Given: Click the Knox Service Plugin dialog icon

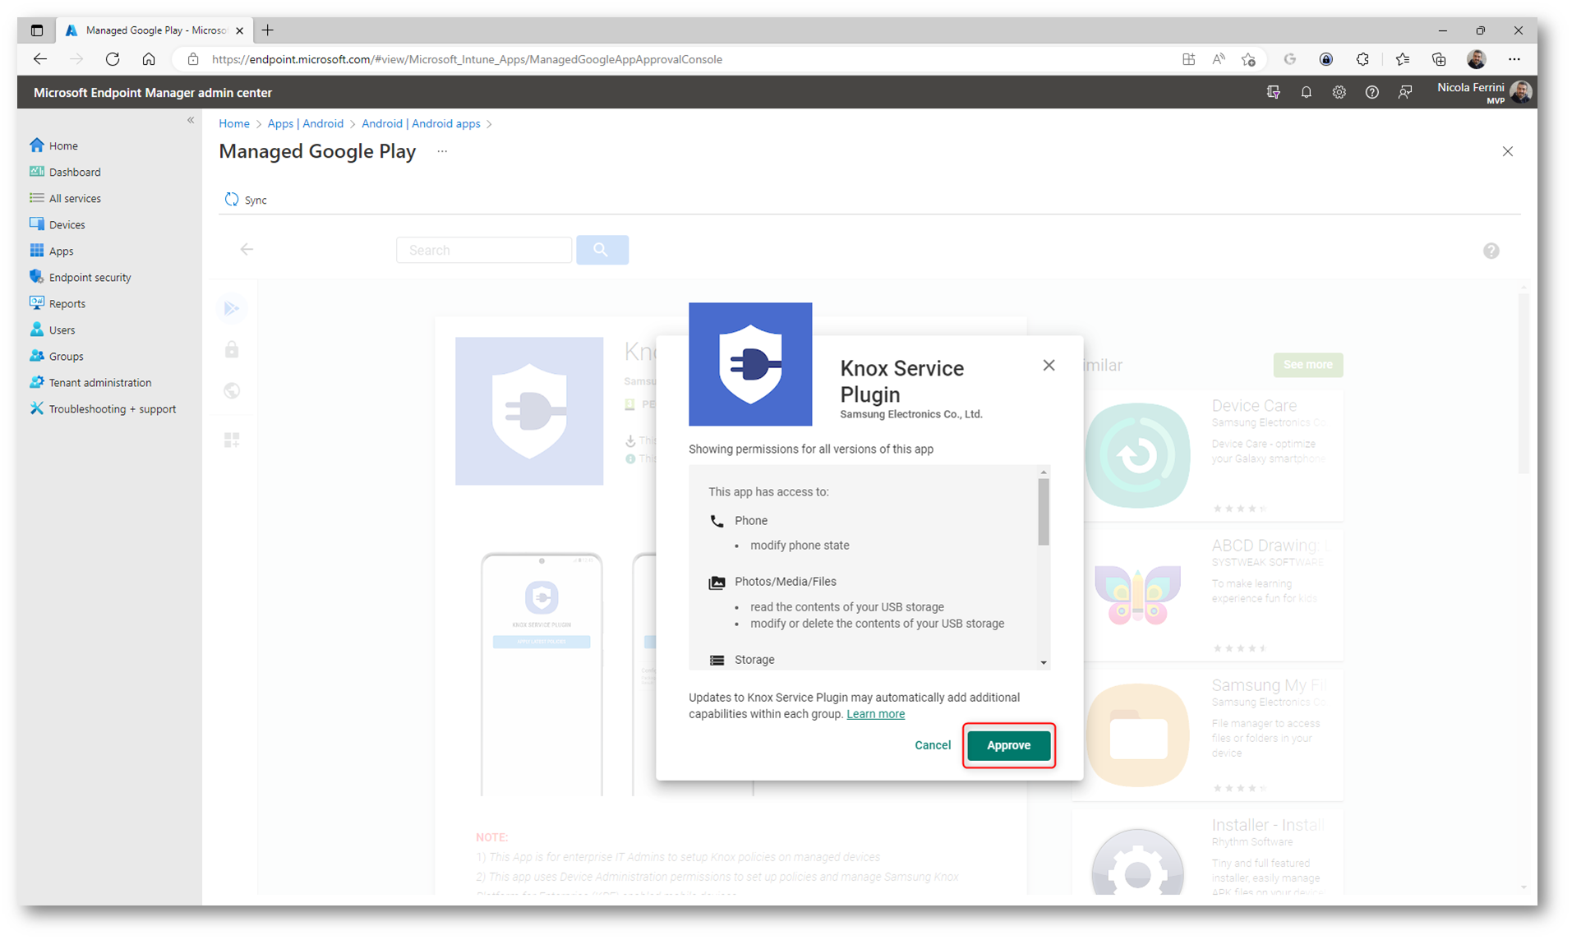Looking at the screenshot, I should click(x=750, y=364).
